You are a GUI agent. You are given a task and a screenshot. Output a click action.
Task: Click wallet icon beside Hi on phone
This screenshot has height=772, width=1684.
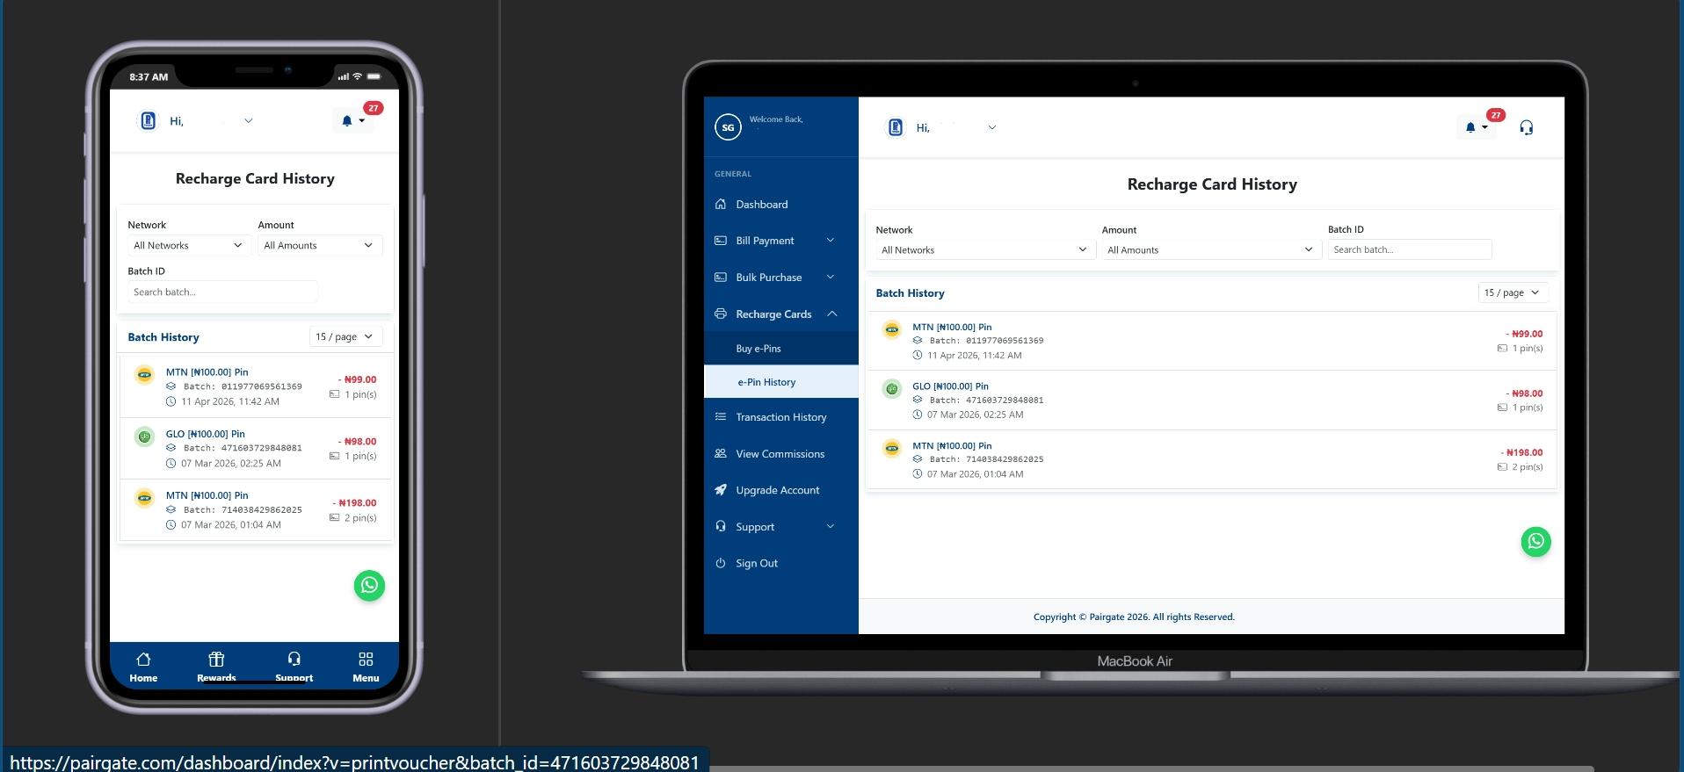149,120
